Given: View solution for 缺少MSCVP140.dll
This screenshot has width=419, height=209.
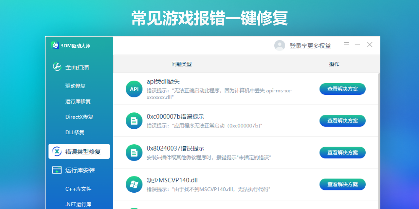Looking at the screenshot, I should pos(342,184).
